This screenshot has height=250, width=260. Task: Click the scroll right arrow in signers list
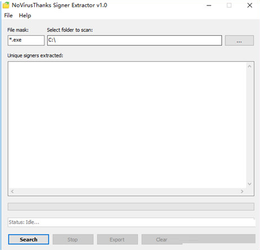pos(242,191)
